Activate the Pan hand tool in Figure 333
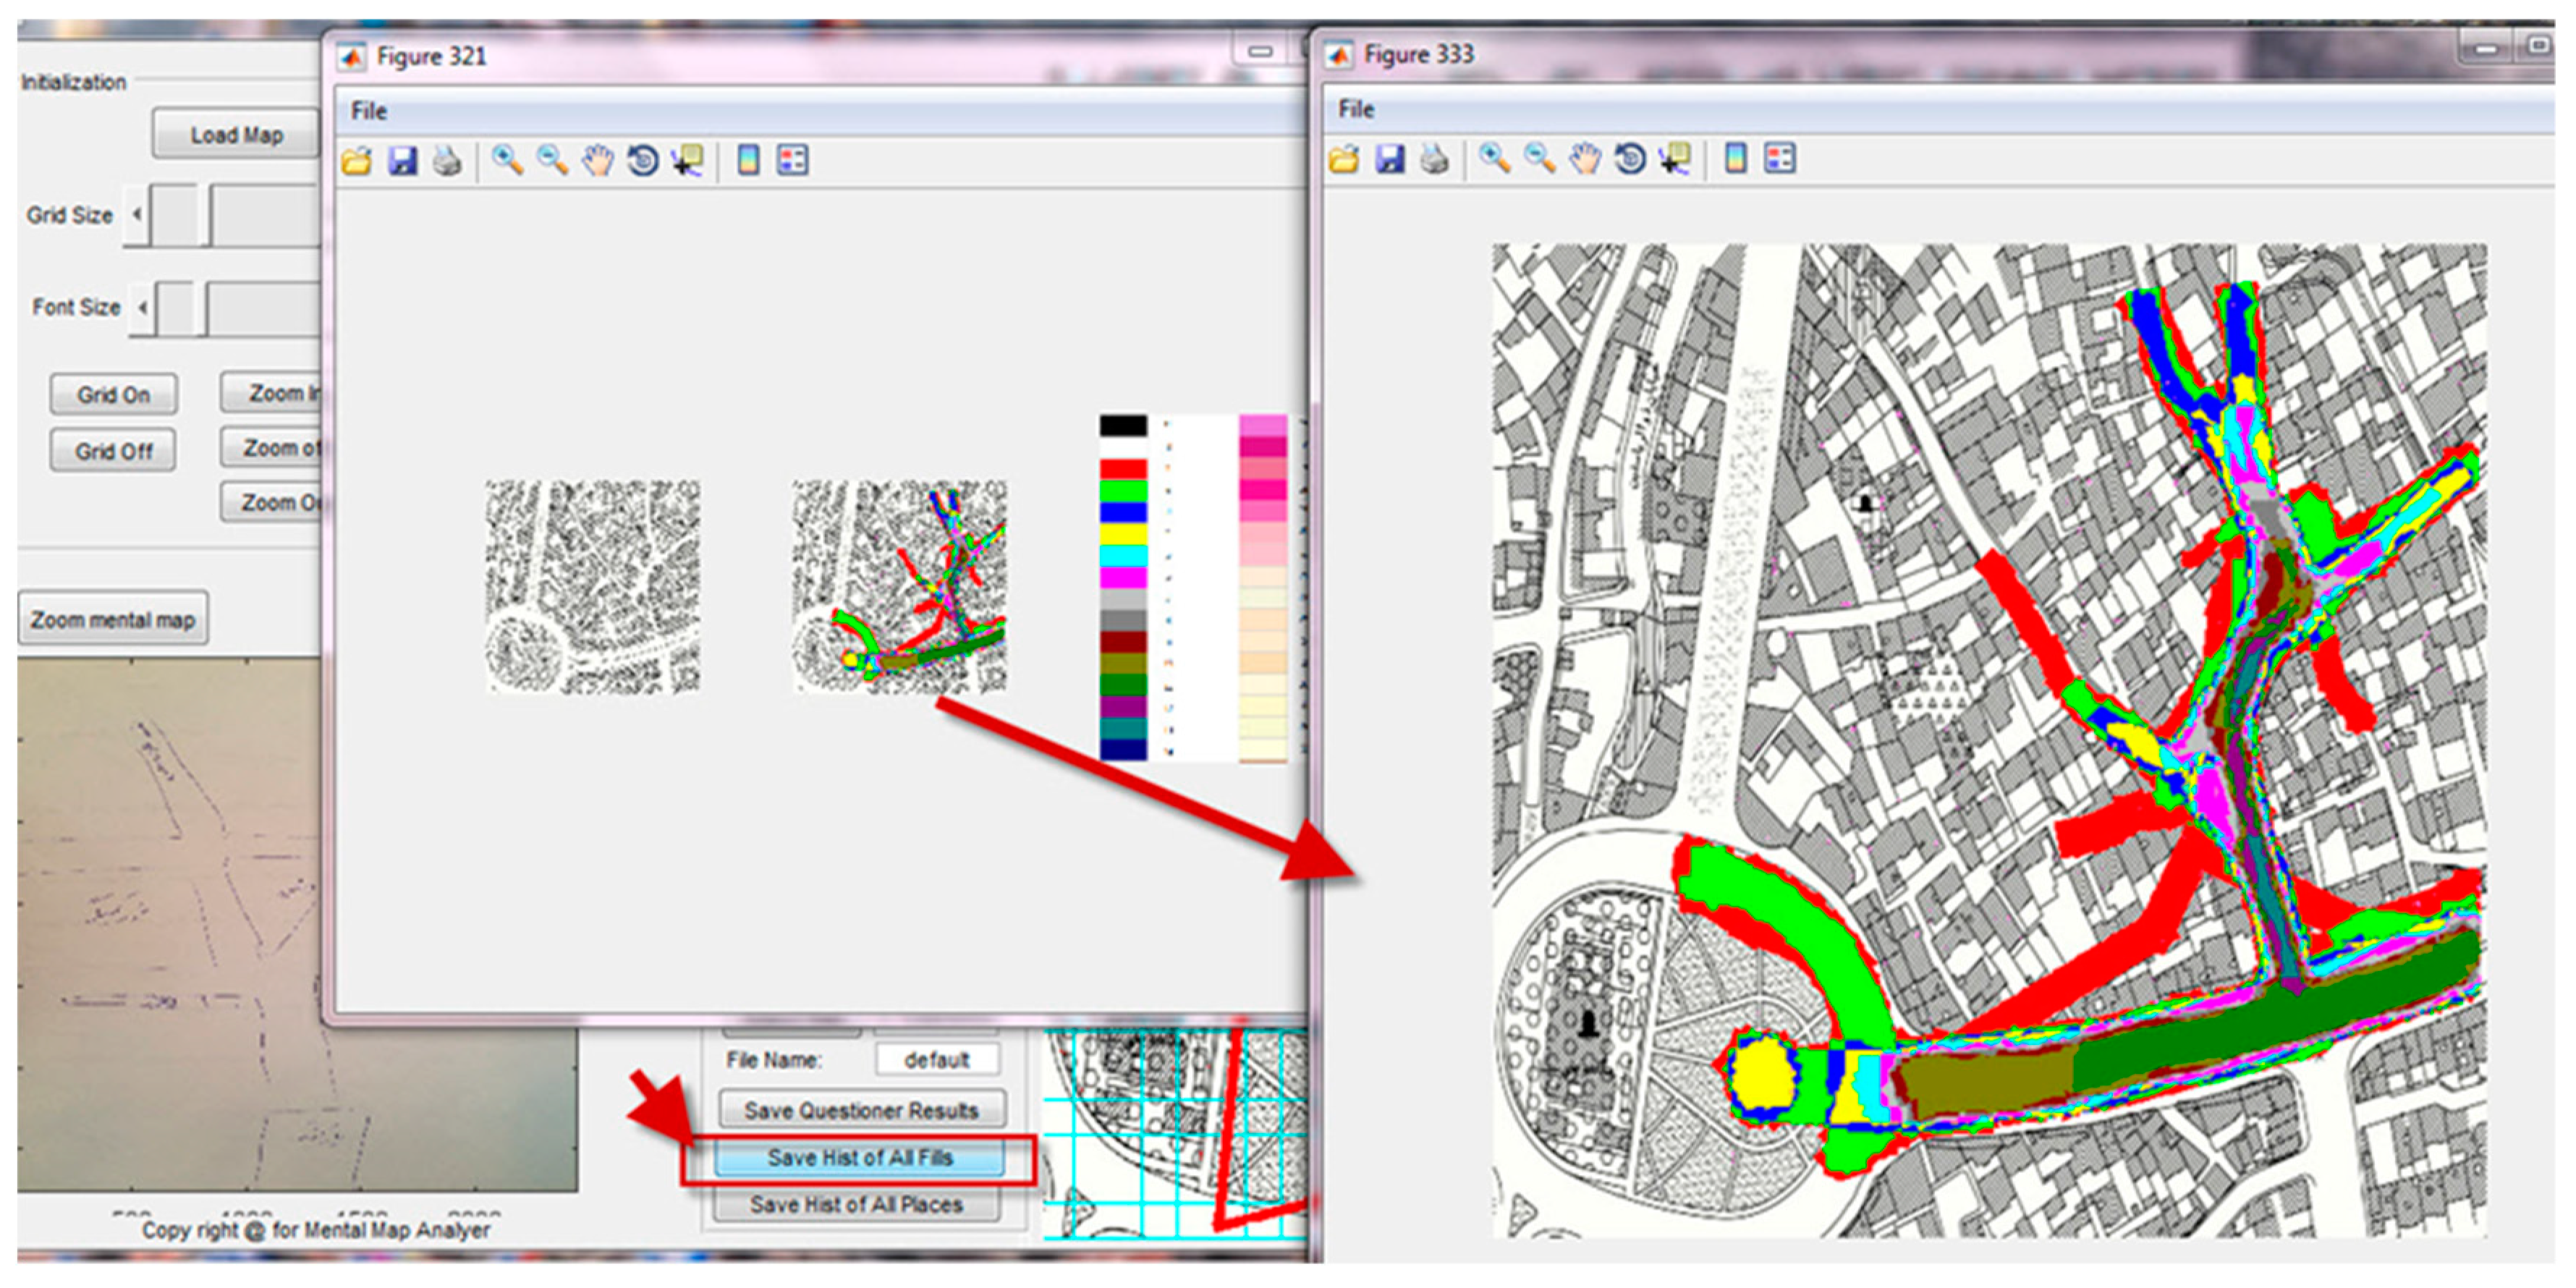 tap(1585, 159)
